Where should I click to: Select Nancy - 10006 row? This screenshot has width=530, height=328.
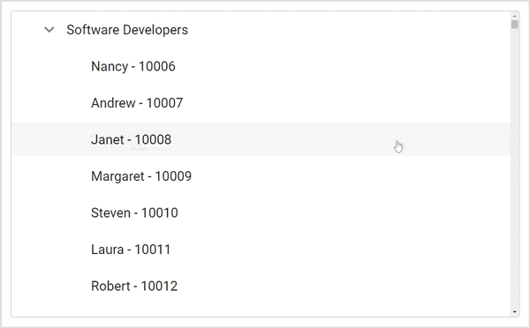pyautogui.click(x=261, y=66)
